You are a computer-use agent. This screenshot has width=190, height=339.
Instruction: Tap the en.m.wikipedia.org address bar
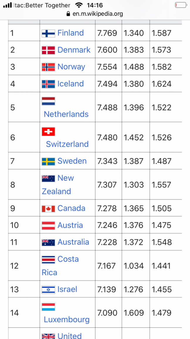click(x=98, y=14)
